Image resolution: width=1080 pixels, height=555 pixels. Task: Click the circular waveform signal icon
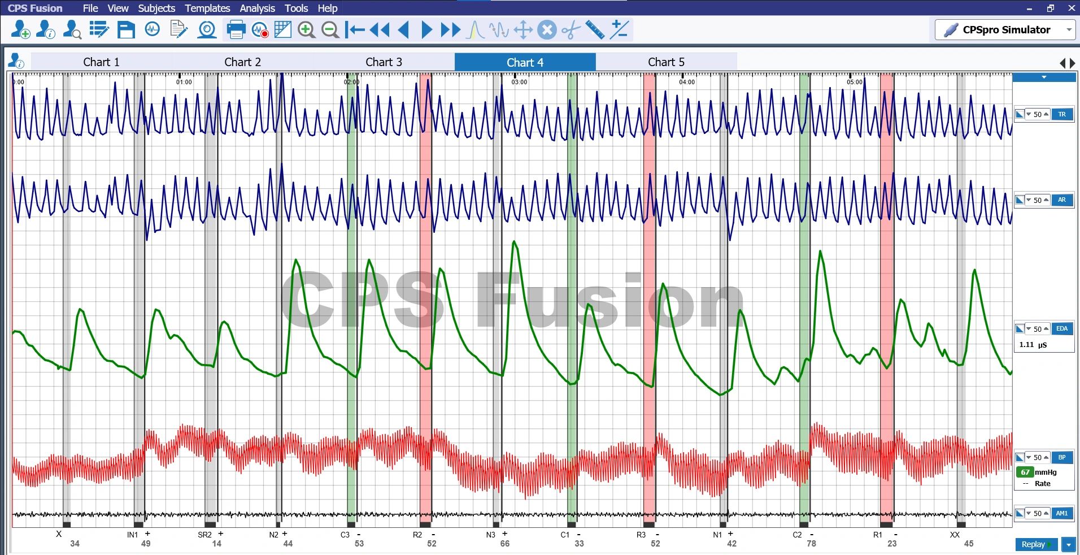tap(153, 29)
